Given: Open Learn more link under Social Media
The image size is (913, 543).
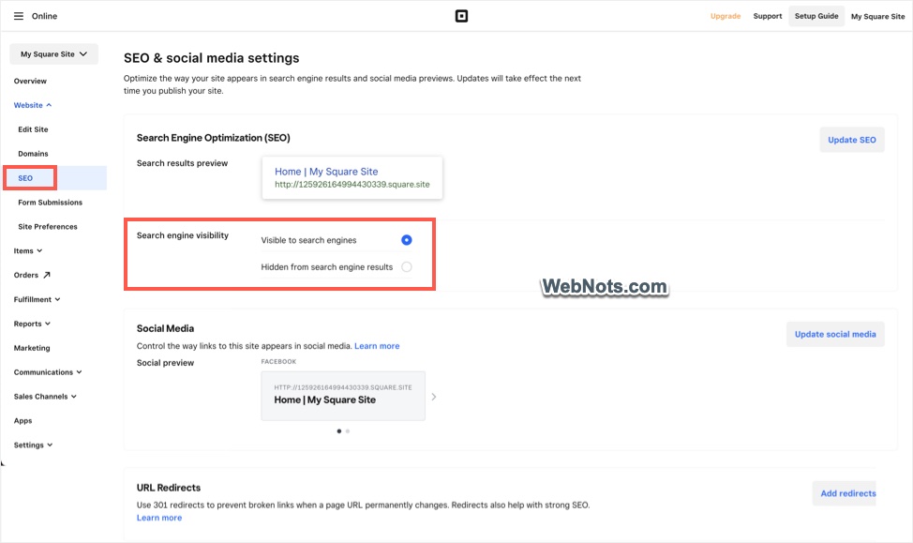Looking at the screenshot, I should [377, 346].
